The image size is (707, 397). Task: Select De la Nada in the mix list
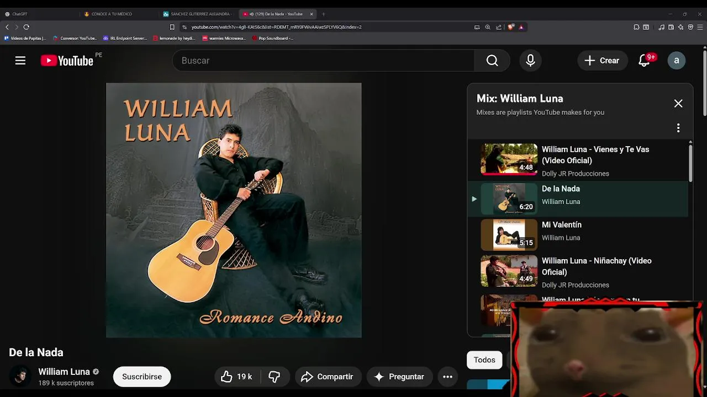(x=578, y=199)
